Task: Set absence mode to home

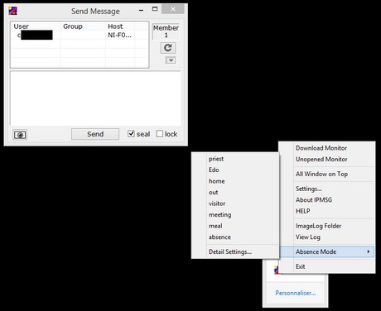Action: click(235, 181)
